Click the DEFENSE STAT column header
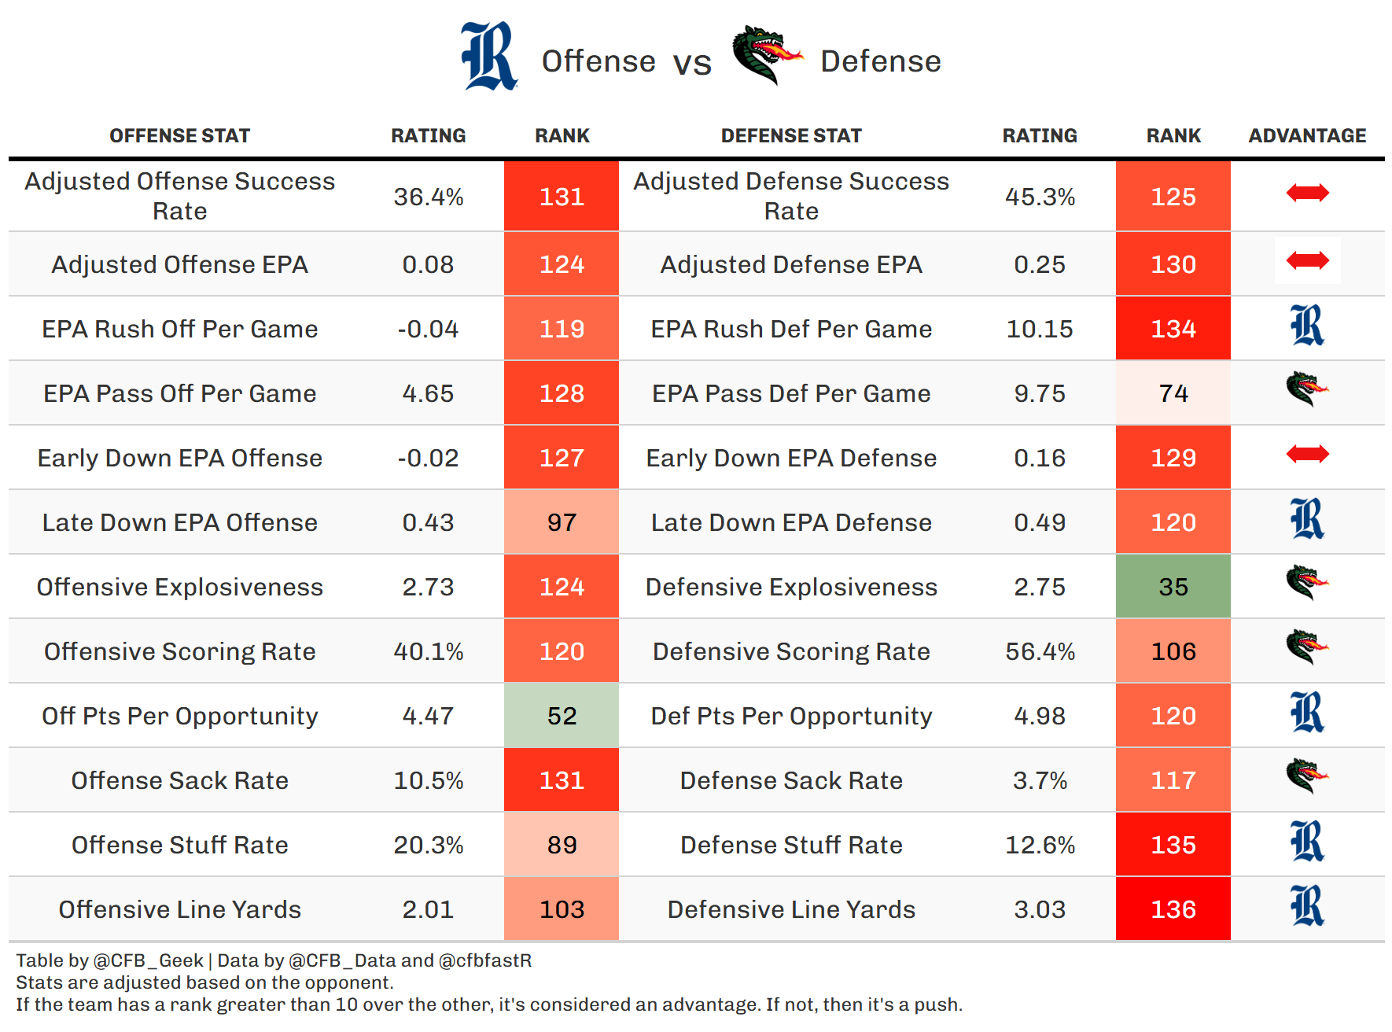The image size is (1392, 1032). coord(791,136)
